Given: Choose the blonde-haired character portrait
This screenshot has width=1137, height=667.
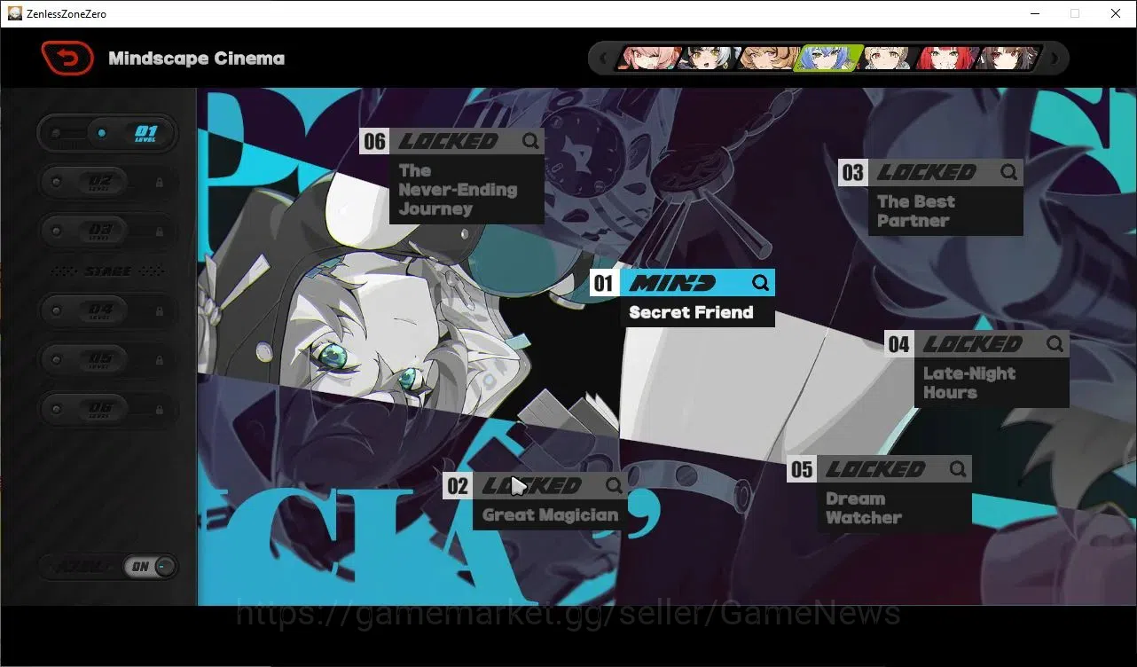Looking at the screenshot, I should pyautogui.click(x=890, y=59).
